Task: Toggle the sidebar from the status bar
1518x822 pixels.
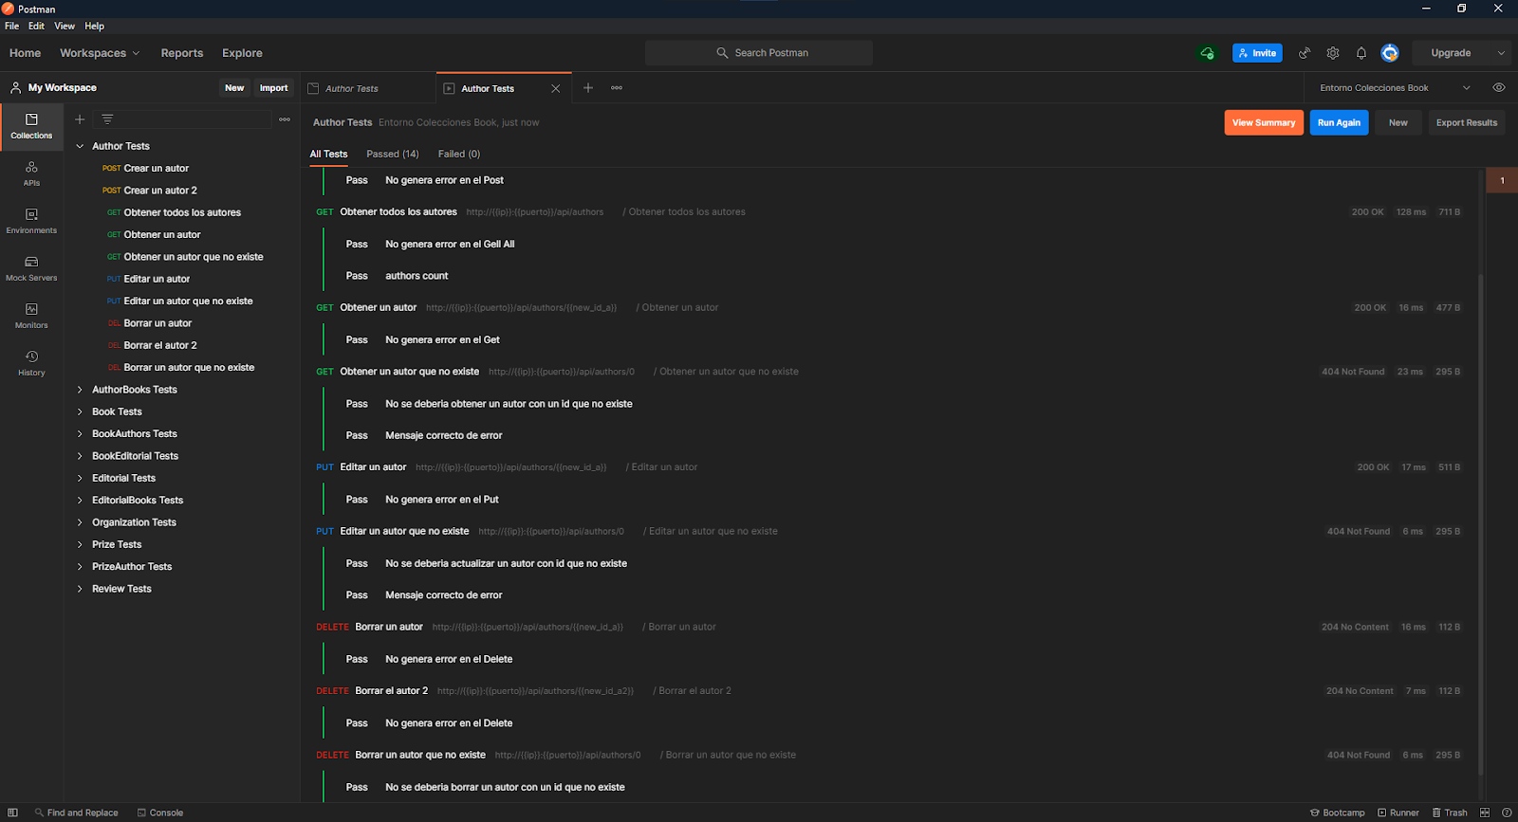Action: coord(12,813)
